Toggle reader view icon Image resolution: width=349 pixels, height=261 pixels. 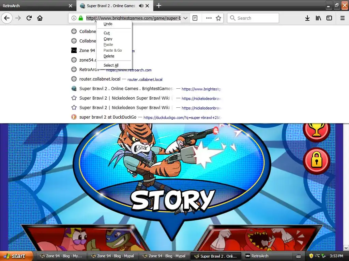[x=195, y=18]
